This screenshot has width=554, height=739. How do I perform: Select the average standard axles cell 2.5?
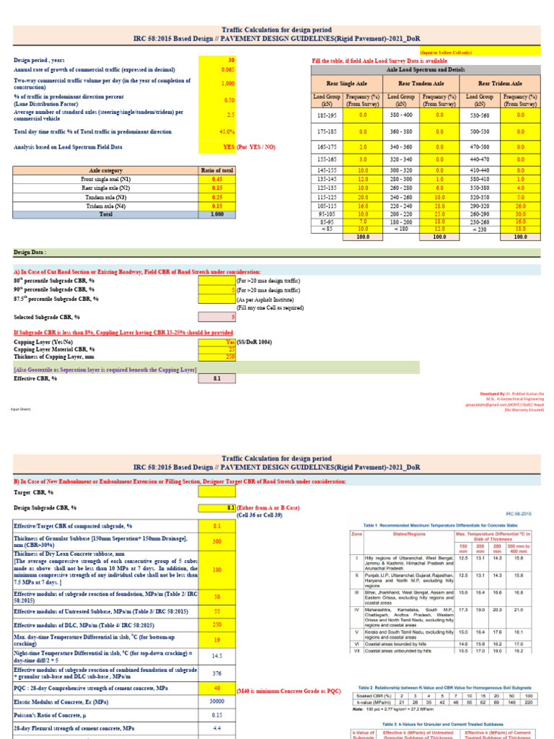click(216, 115)
